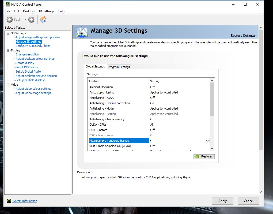Click the main panel scrollbar thumb
This screenshot has height=214, width=273.
(261, 90)
